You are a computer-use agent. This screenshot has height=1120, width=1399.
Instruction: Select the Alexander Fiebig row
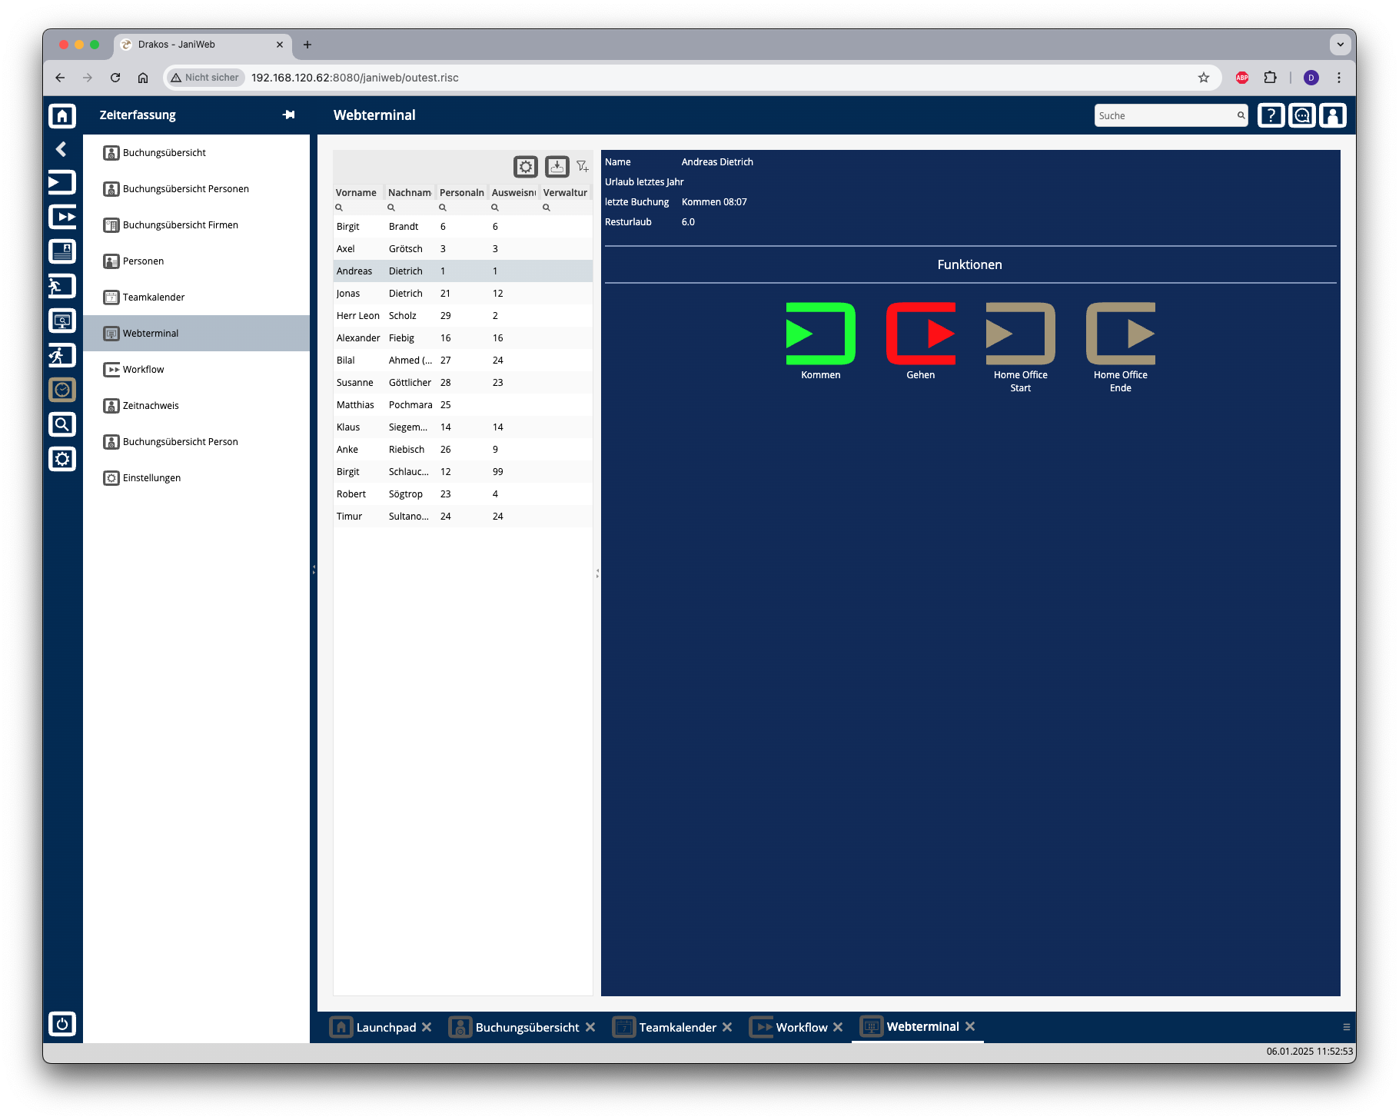[x=463, y=338]
